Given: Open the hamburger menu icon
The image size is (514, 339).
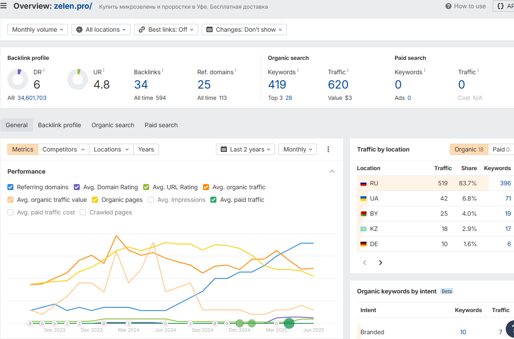Looking at the screenshot, I should pyautogui.click(x=4, y=6).
